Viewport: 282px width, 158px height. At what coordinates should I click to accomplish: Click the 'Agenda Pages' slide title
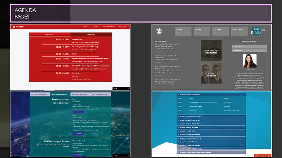[x=25, y=13]
